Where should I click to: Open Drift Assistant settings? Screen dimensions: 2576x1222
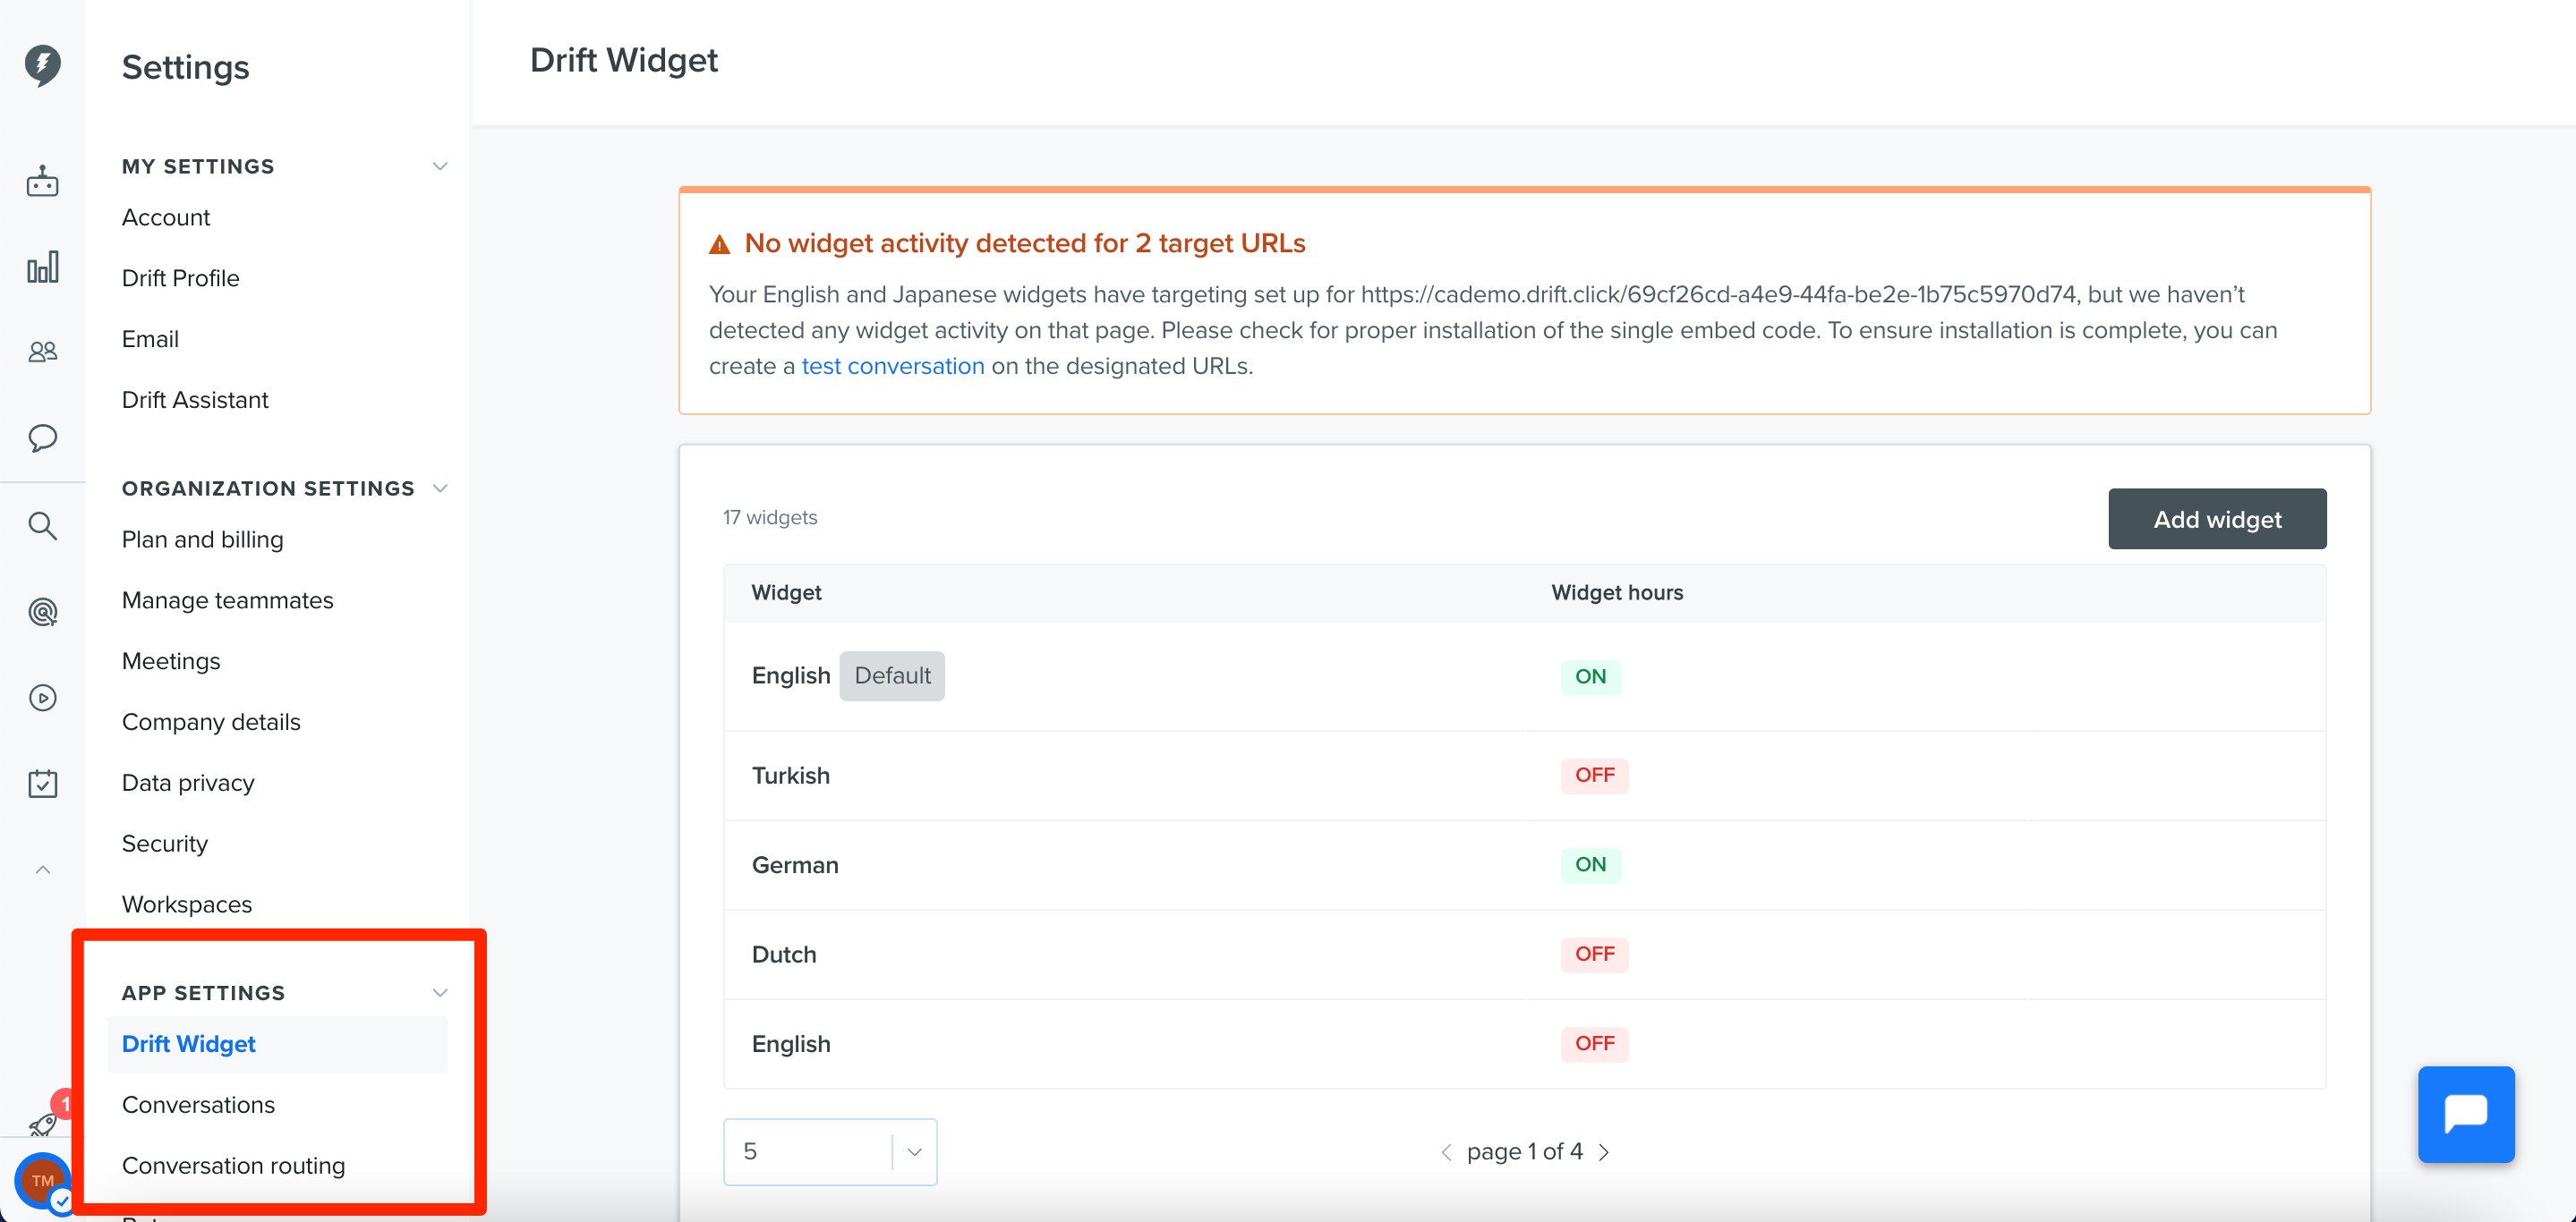pos(195,400)
